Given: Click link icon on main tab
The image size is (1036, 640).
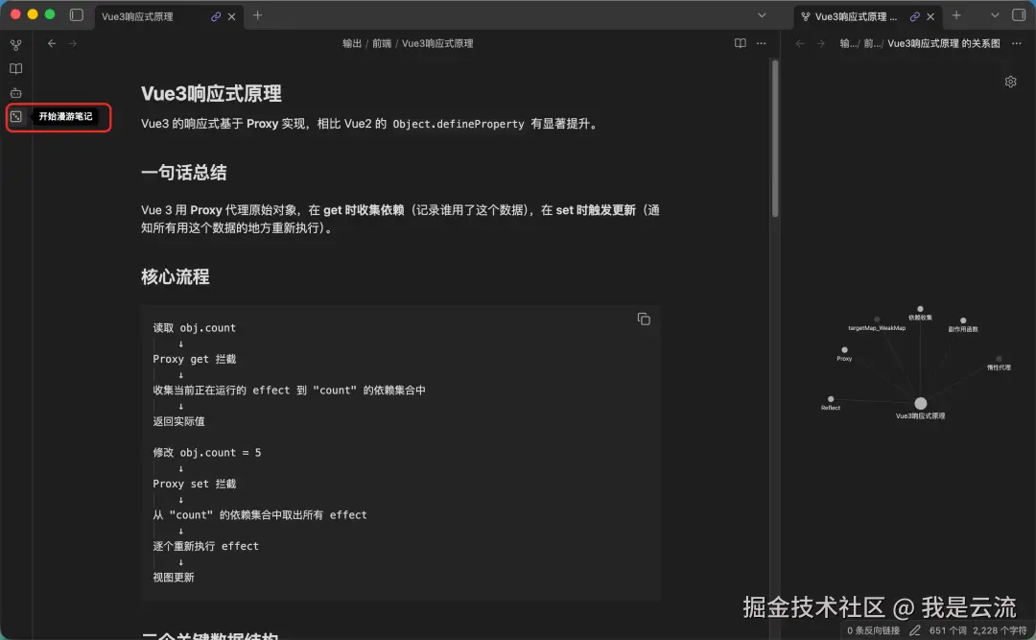Looking at the screenshot, I should pos(216,16).
